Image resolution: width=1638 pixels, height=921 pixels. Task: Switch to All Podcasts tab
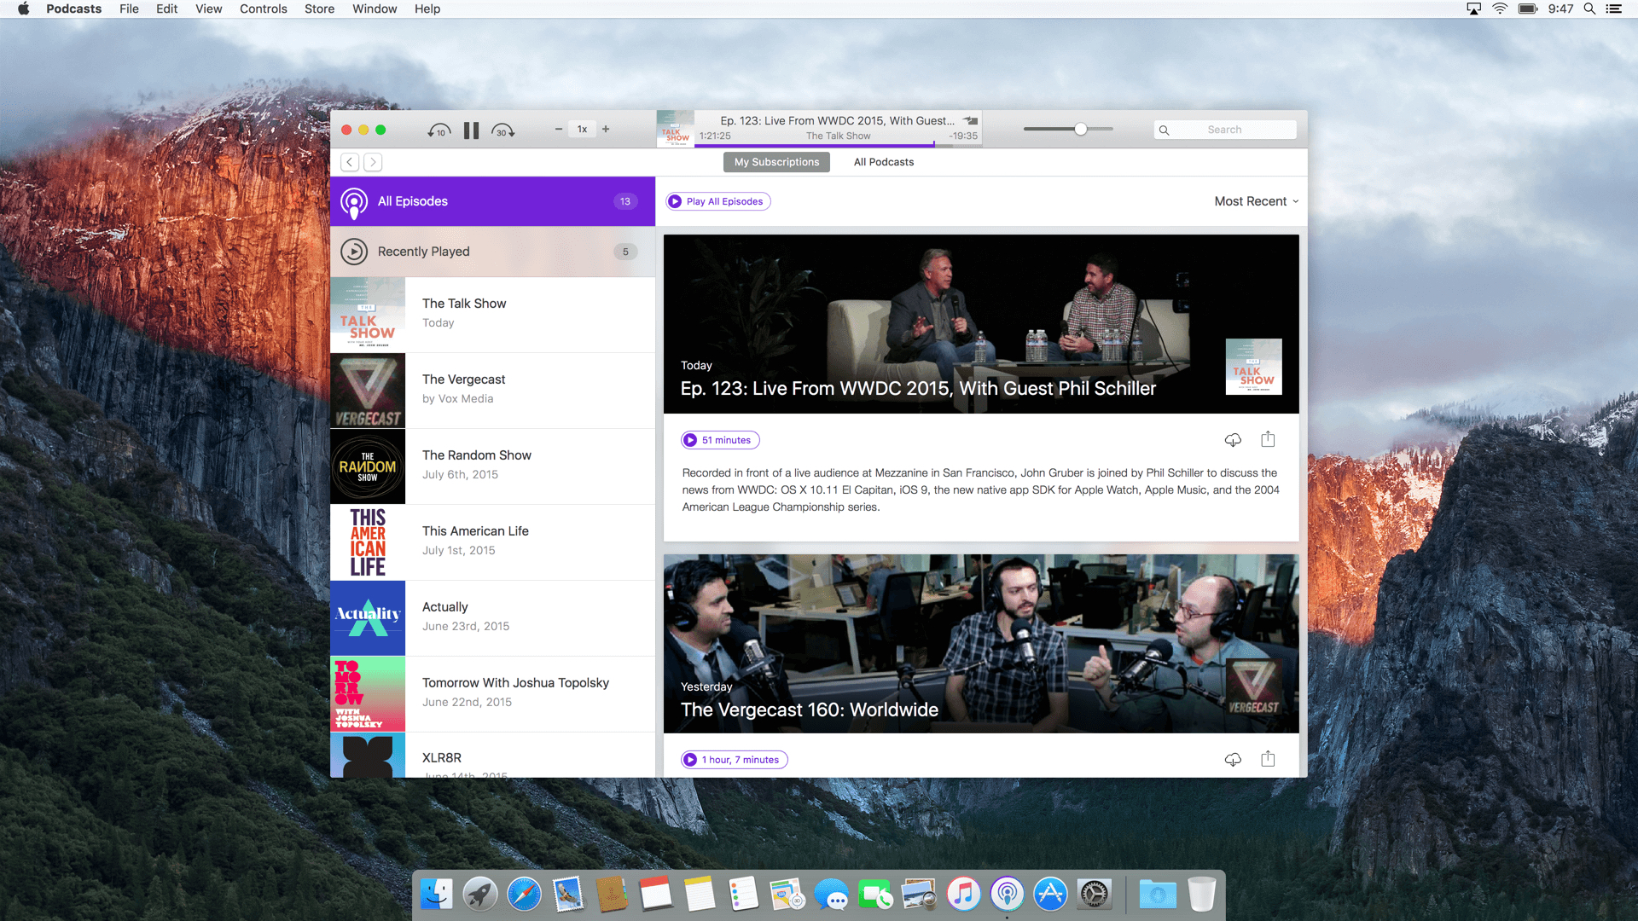point(884,162)
